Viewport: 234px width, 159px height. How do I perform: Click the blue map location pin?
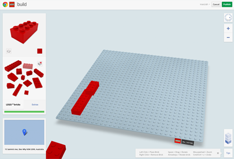[24, 132]
